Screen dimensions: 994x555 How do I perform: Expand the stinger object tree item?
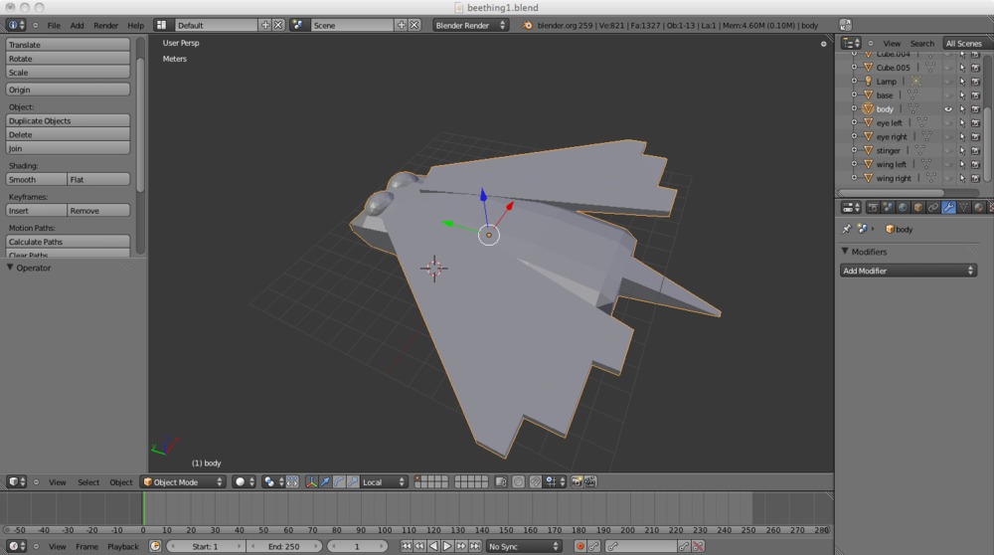click(x=854, y=151)
